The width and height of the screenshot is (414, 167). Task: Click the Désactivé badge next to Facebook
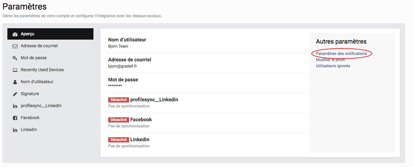(x=118, y=120)
